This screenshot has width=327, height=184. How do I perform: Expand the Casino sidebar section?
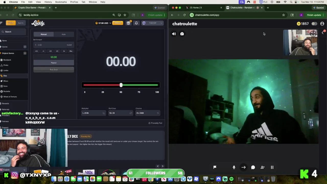25,47
